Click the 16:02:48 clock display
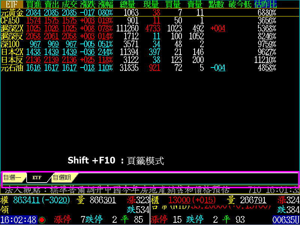This screenshot has height=225, width=300. pos(18,219)
